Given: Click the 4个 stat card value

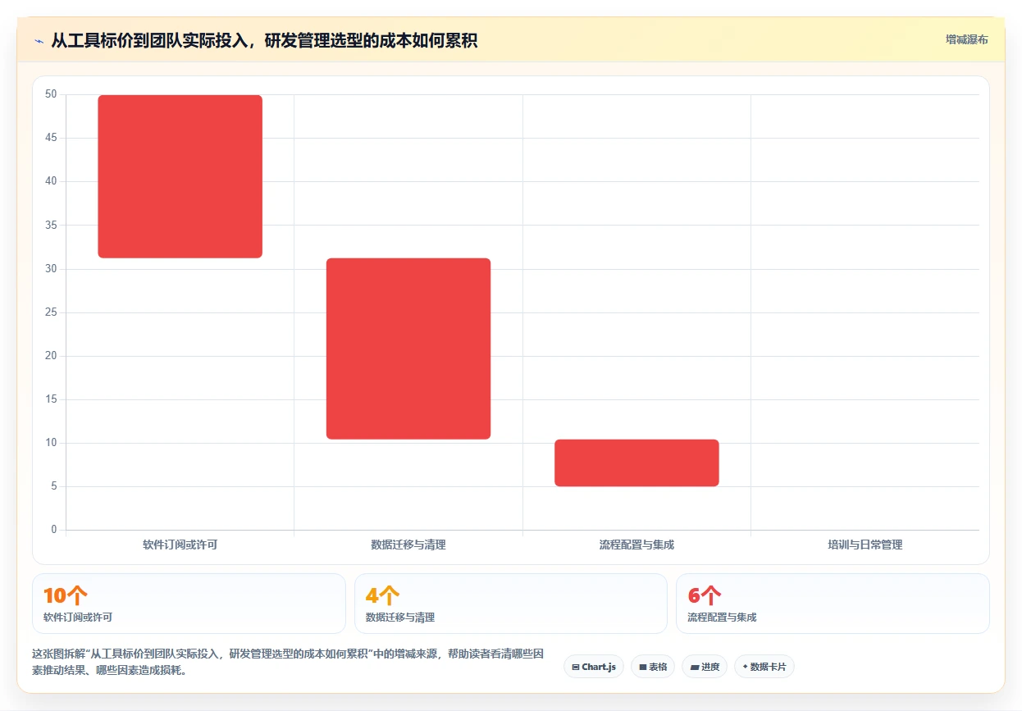Looking at the screenshot, I should point(382,596).
